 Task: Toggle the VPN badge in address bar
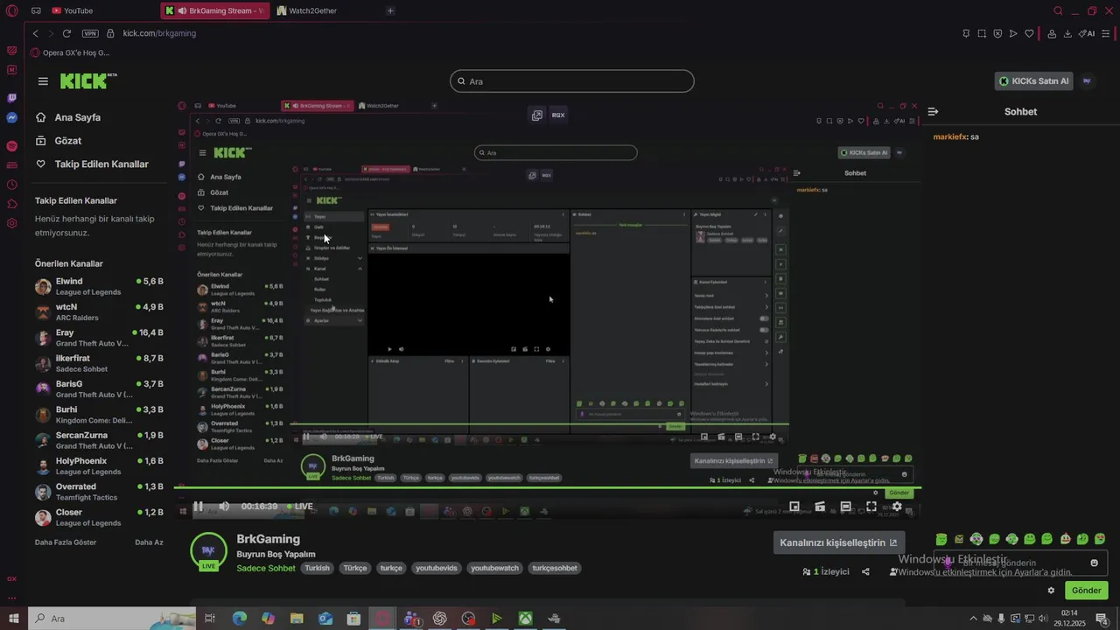(x=90, y=33)
